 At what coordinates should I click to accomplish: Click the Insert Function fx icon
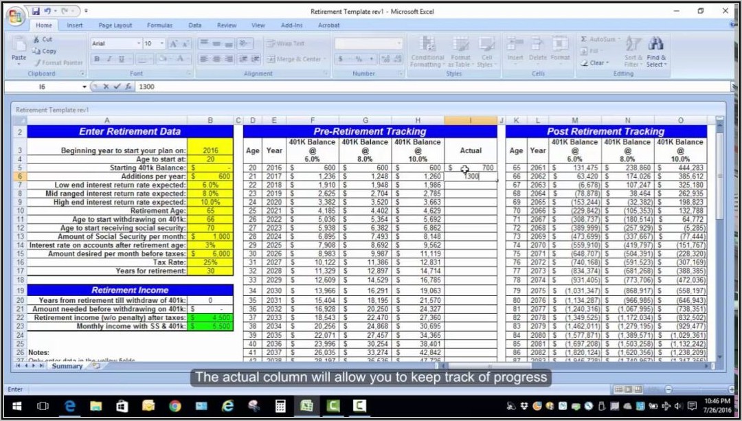pyautogui.click(x=128, y=87)
